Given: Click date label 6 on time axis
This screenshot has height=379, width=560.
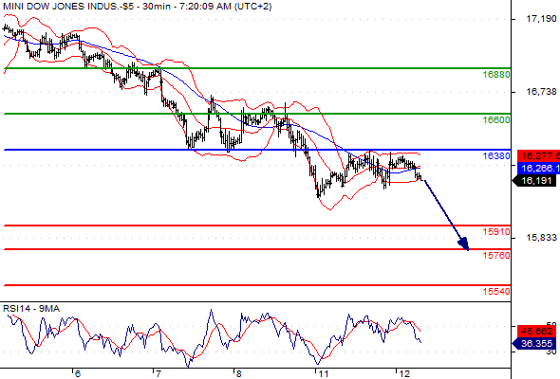Looking at the screenshot, I should pyautogui.click(x=78, y=373).
